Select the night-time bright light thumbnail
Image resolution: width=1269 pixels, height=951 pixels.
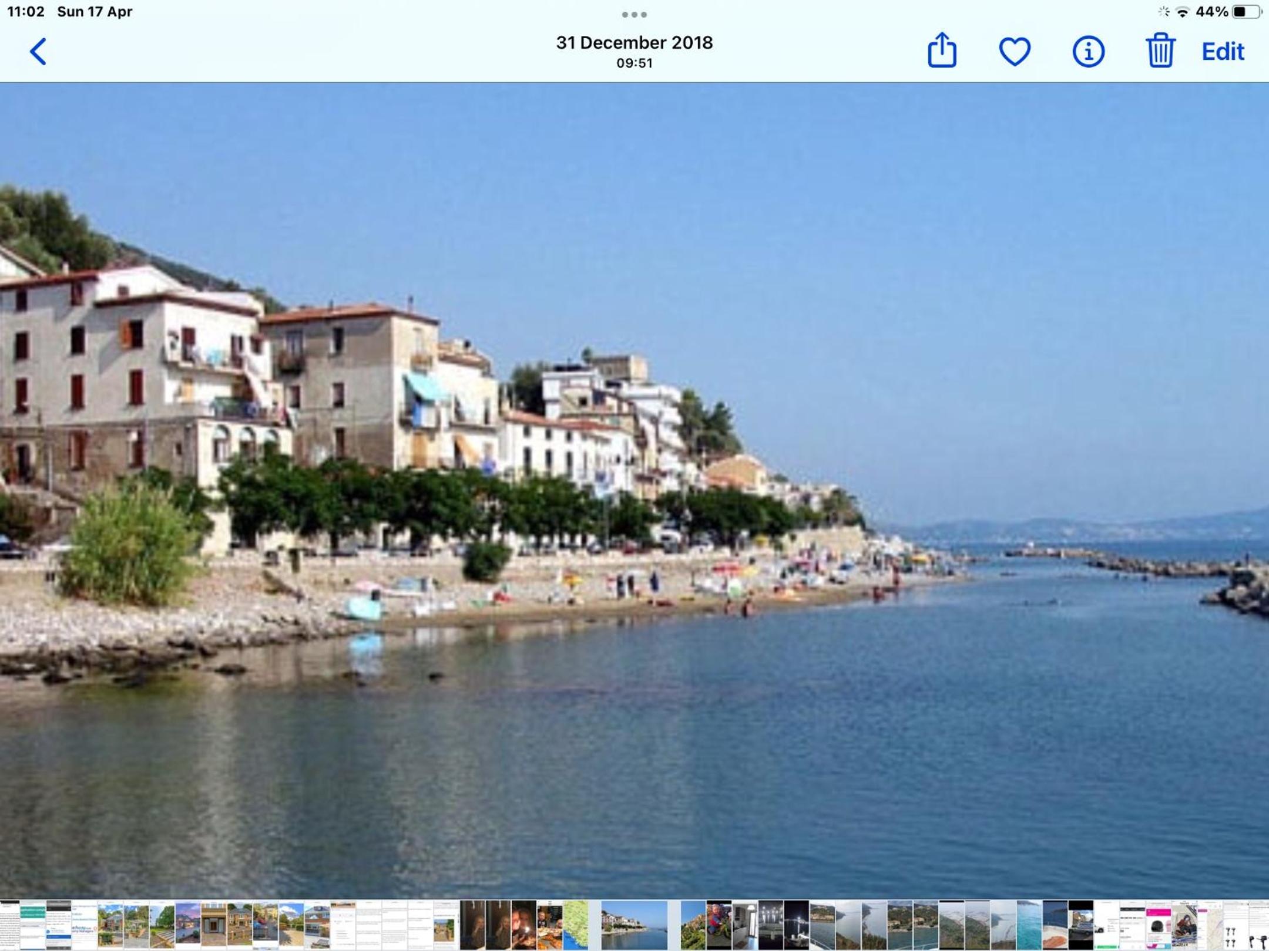(797, 925)
